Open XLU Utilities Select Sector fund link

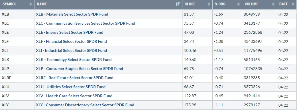click(x=71, y=87)
